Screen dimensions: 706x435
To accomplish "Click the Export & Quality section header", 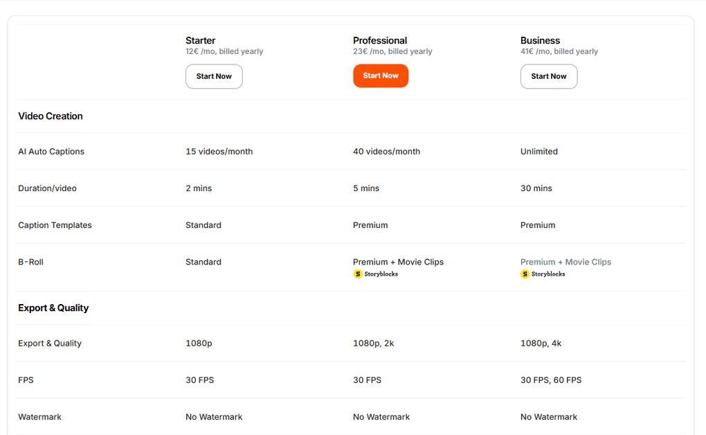I will pos(53,308).
